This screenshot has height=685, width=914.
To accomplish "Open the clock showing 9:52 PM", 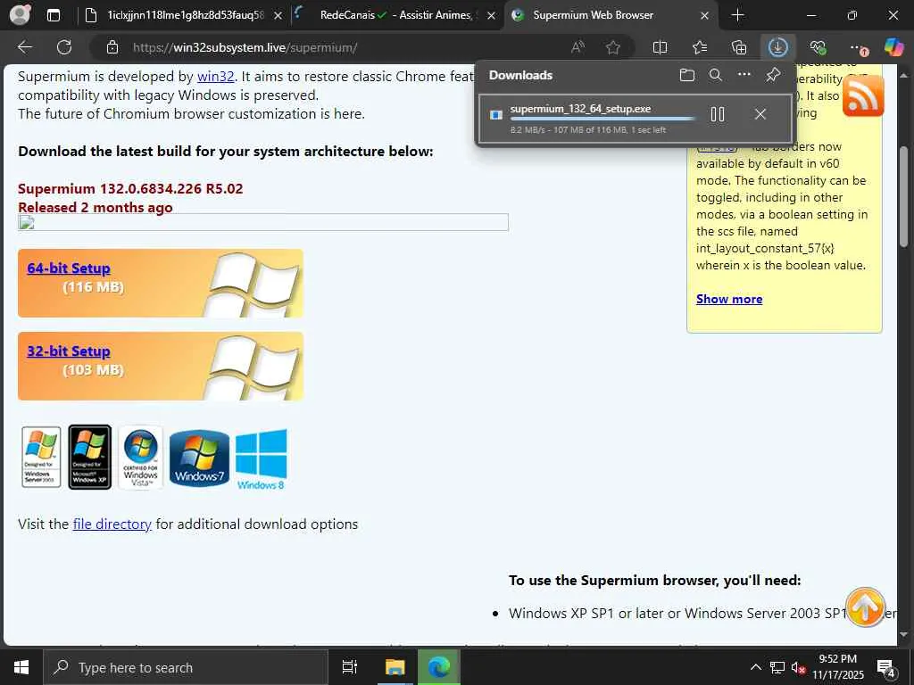I will (x=838, y=667).
